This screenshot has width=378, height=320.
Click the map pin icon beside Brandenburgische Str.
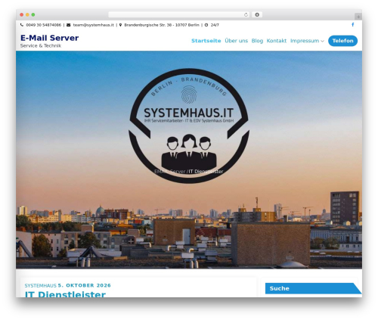click(120, 25)
